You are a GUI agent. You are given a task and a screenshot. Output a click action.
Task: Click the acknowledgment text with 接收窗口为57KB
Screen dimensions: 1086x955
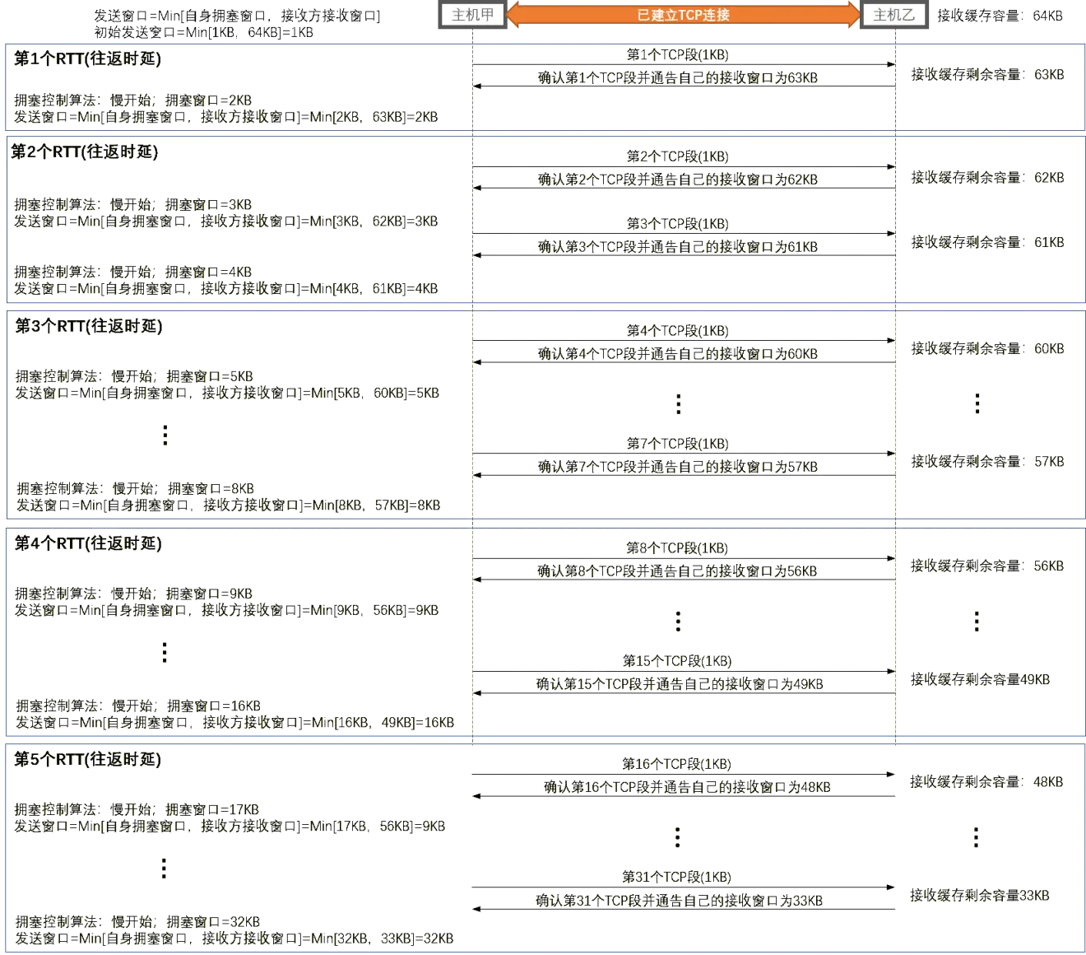pos(678,467)
